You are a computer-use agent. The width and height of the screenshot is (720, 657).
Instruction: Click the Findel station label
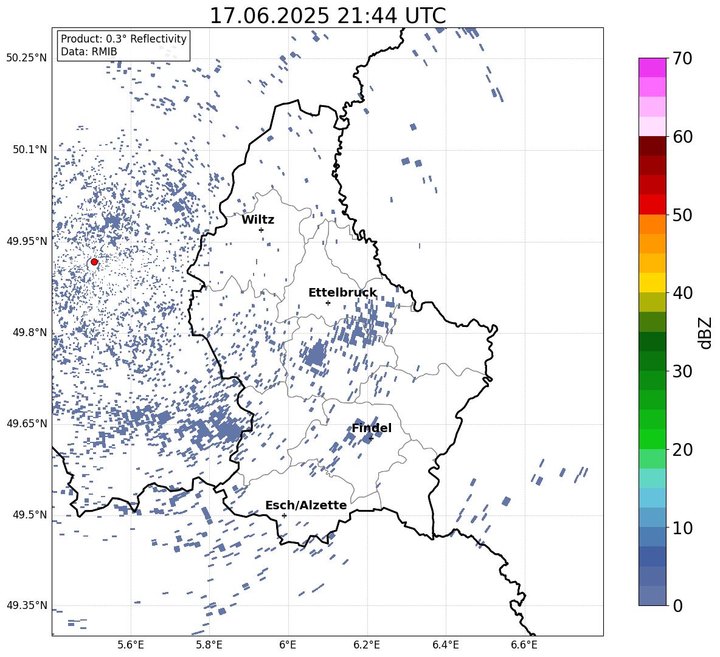click(x=372, y=428)
